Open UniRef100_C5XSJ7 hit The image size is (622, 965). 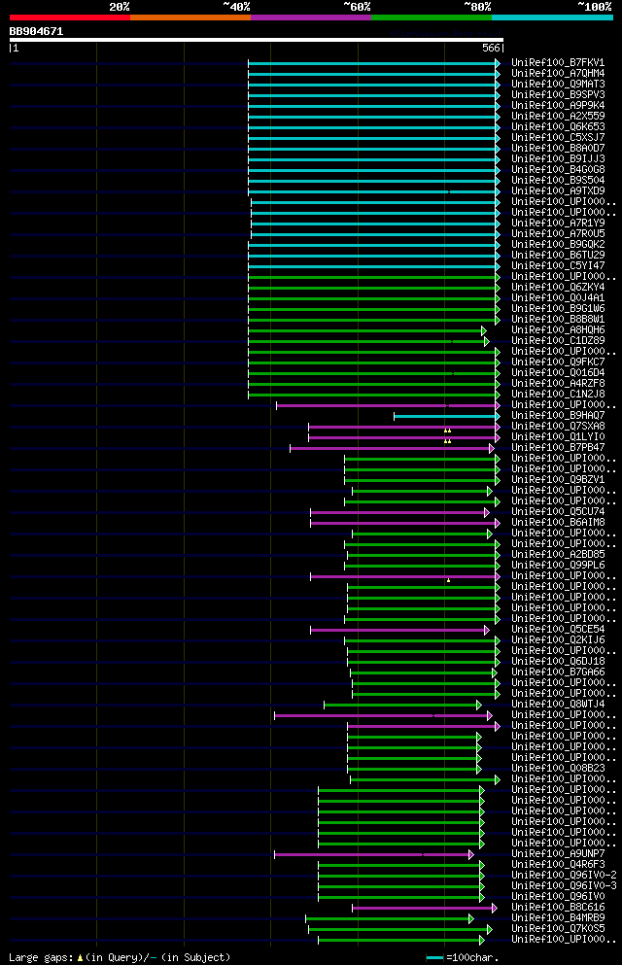click(x=558, y=137)
